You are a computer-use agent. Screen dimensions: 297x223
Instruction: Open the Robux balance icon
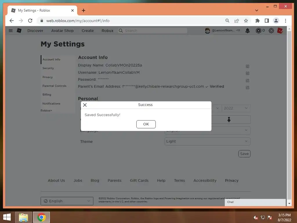point(258,30)
